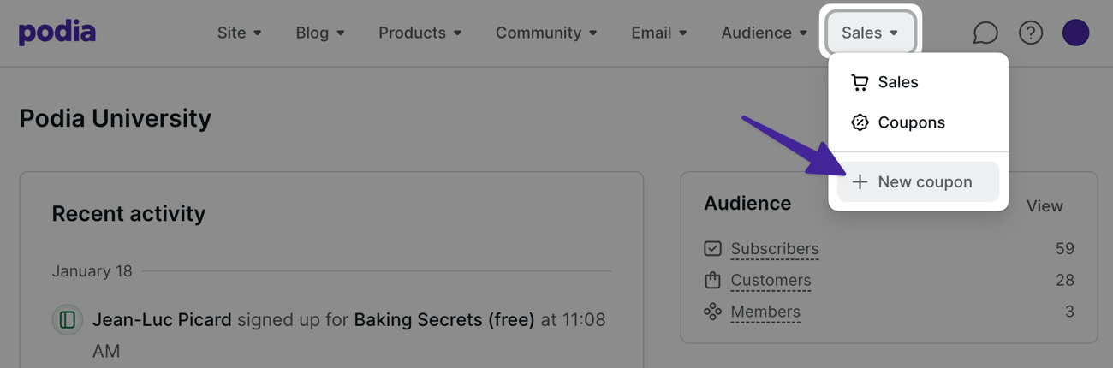Click the Subscribers checkmark icon
Image resolution: width=1113 pixels, height=368 pixels.
(712, 248)
